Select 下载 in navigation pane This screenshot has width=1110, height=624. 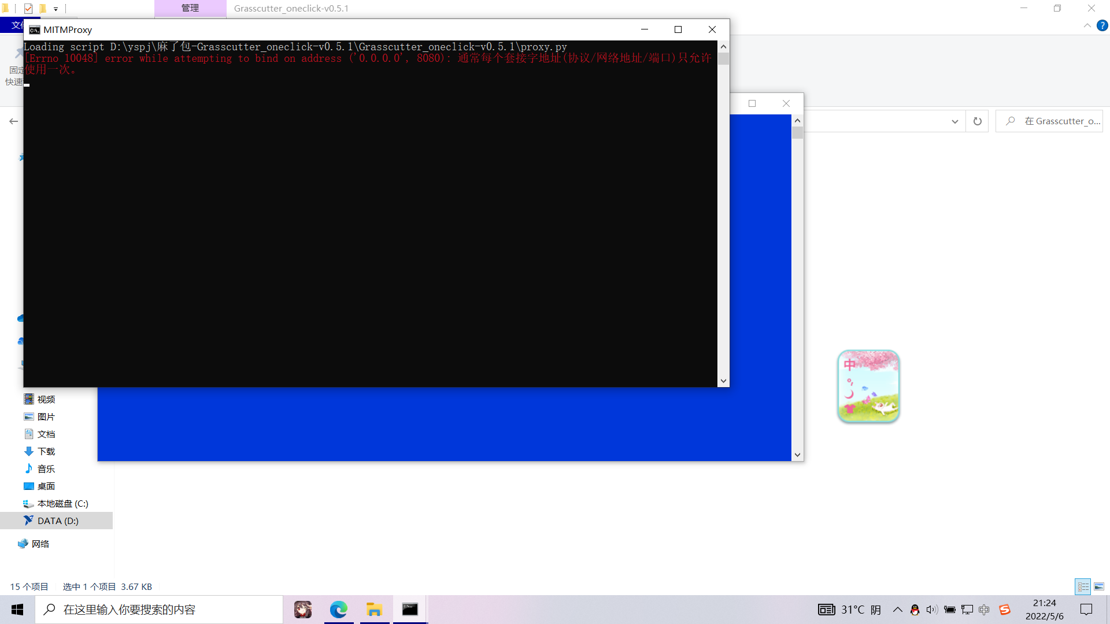[46, 451]
